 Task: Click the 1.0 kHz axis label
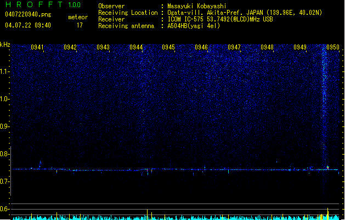4,99
